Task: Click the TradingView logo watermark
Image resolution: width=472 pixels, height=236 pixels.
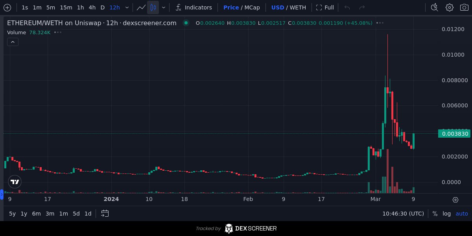Action: (x=15, y=182)
